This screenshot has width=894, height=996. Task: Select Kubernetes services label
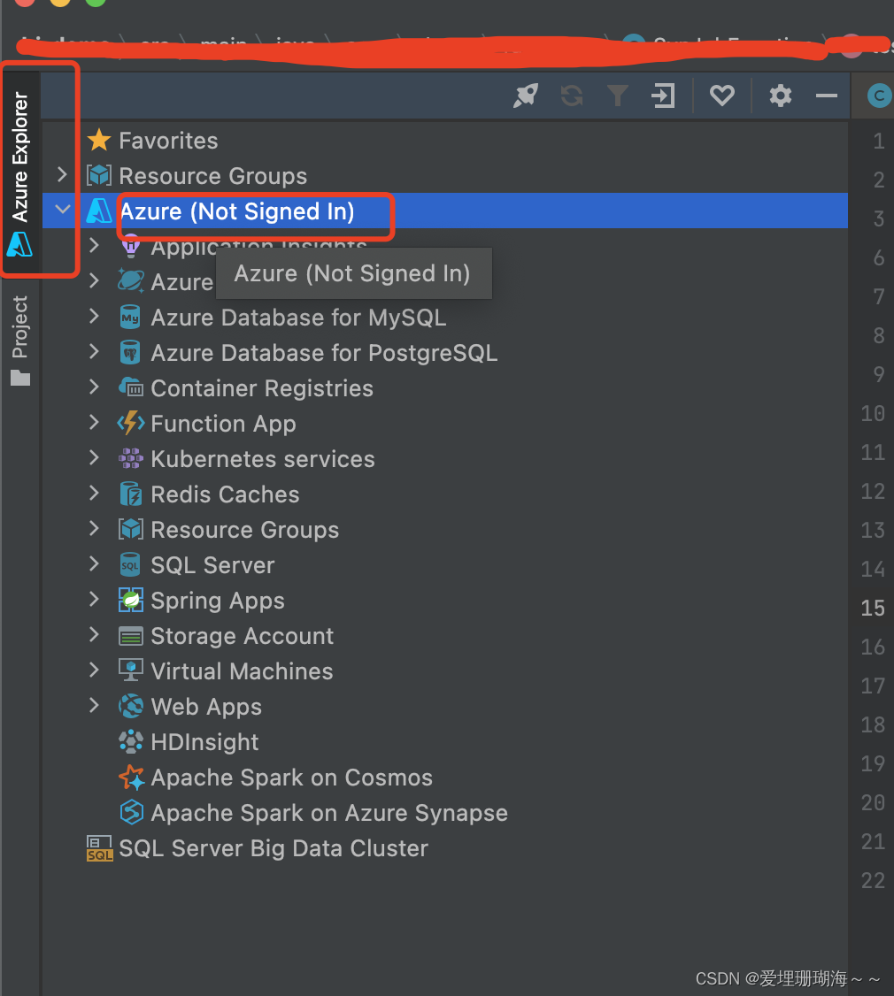(x=263, y=459)
